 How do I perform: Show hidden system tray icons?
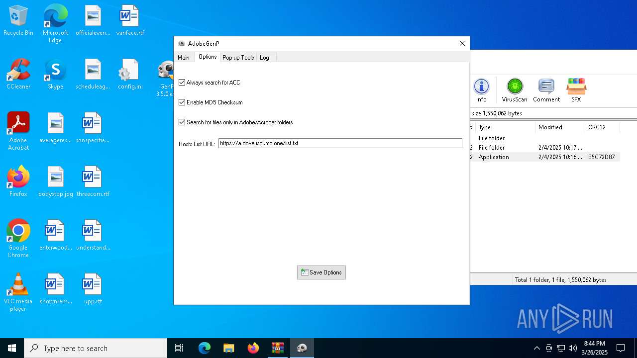point(536,348)
